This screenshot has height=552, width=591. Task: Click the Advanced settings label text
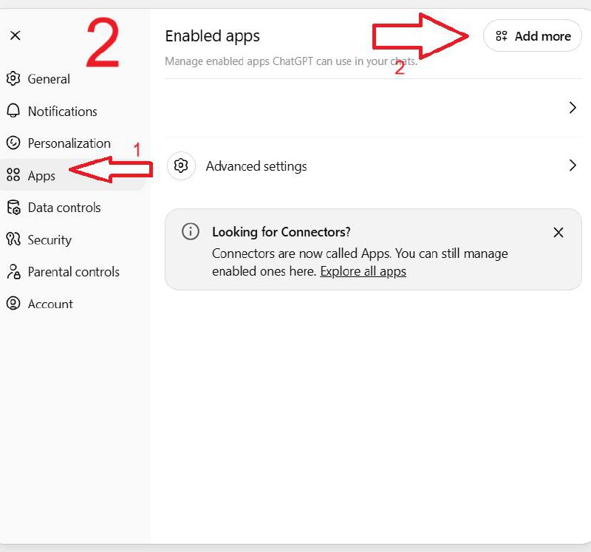point(256,166)
